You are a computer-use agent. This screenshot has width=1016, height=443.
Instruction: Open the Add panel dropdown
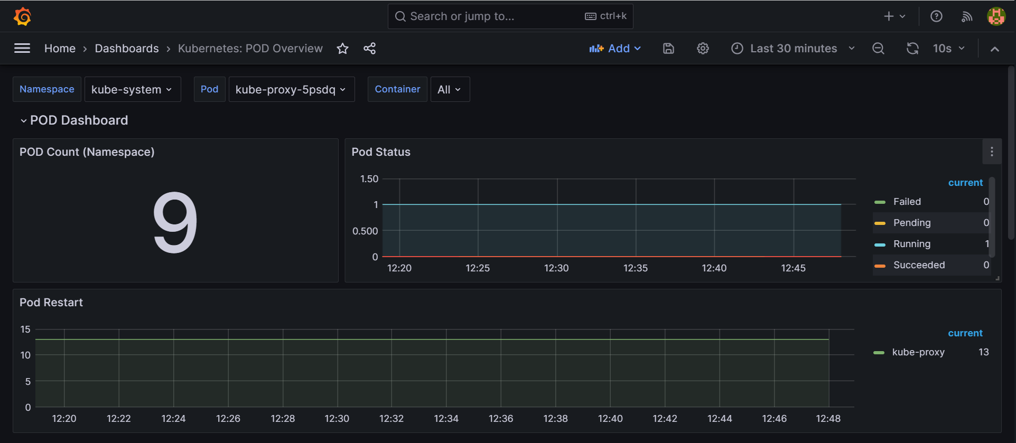(616, 49)
